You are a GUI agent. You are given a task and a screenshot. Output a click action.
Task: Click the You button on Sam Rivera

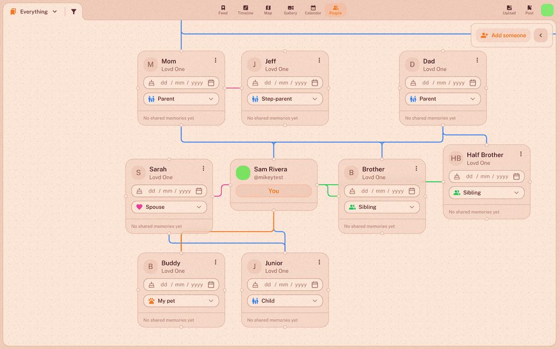tap(274, 191)
